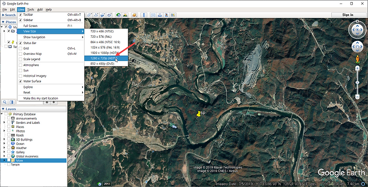
Task: Move the item up with the up arrow
Action: (x=47, y=103)
